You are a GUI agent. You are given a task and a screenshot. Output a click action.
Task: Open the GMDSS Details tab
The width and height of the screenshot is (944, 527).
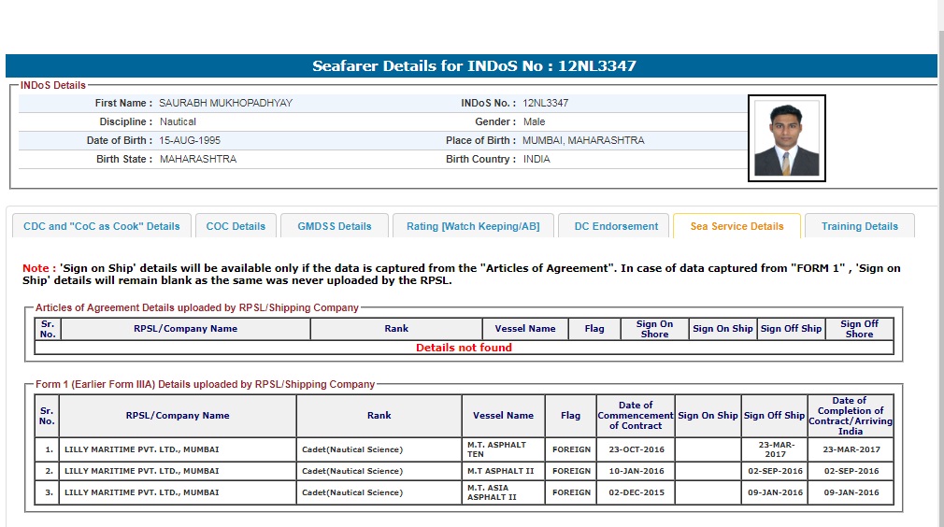click(x=334, y=226)
